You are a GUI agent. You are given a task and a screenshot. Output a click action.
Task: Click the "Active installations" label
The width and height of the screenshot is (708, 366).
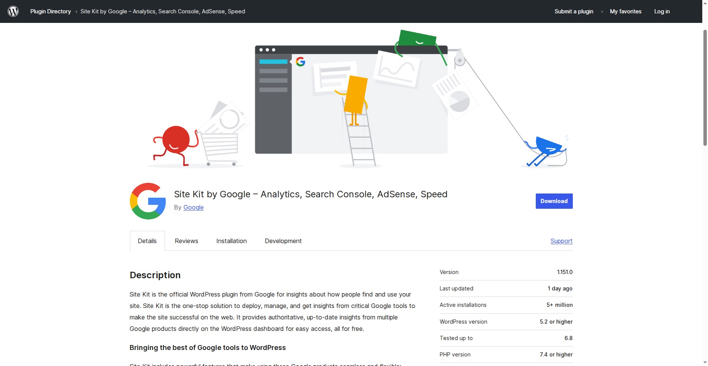[x=463, y=305]
